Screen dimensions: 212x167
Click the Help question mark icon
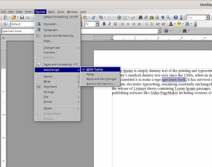pos(176,18)
